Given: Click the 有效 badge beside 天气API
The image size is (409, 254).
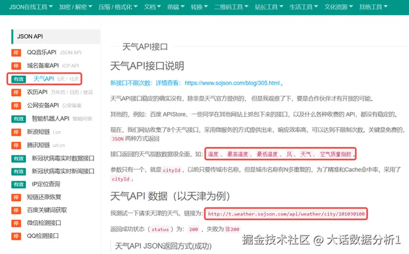Looking at the screenshot, I should [x=18, y=79].
